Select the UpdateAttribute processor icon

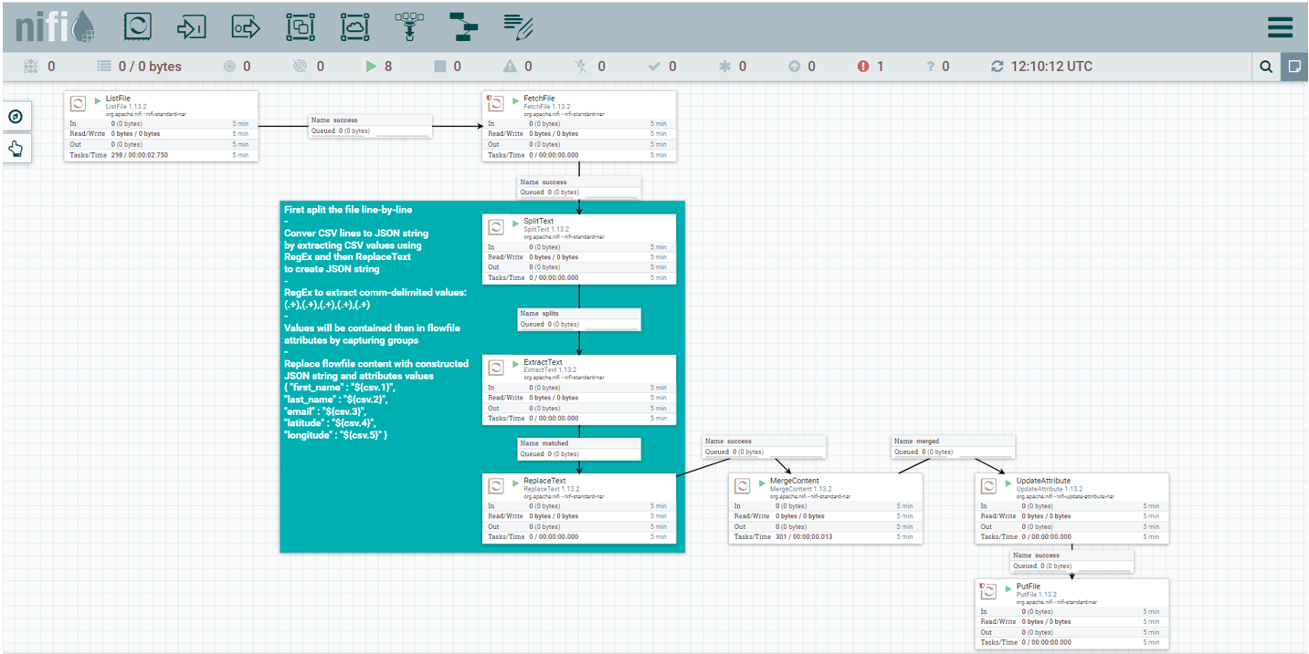click(990, 486)
